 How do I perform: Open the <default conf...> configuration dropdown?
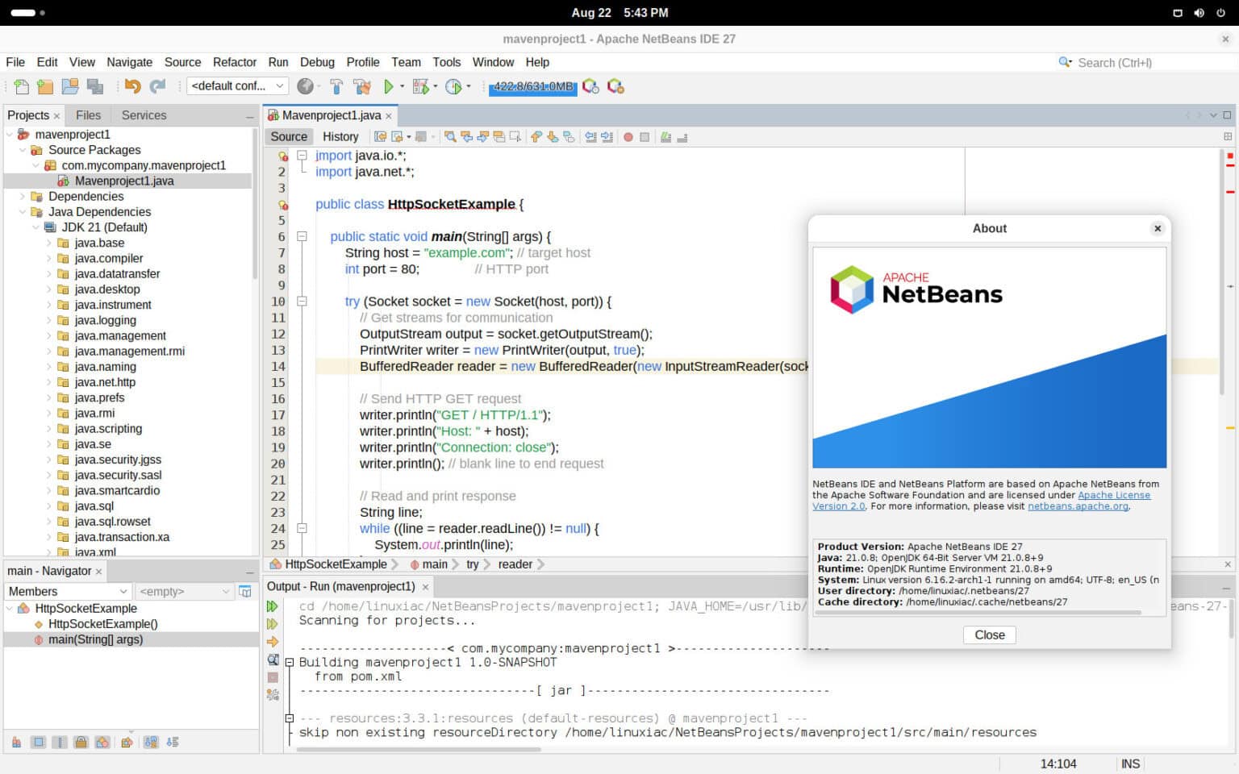pyautogui.click(x=237, y=85)
